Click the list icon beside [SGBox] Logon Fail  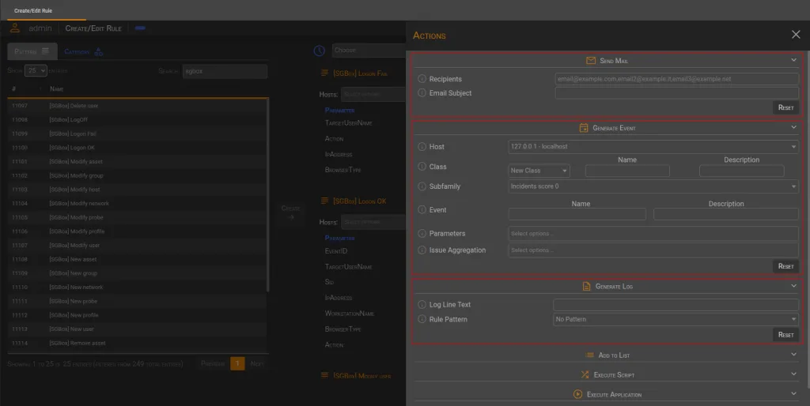point(324,73)
